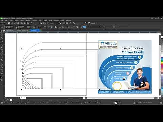
Task: Select the Pick tool in the toolbox
Action: [x=2, y=31]
